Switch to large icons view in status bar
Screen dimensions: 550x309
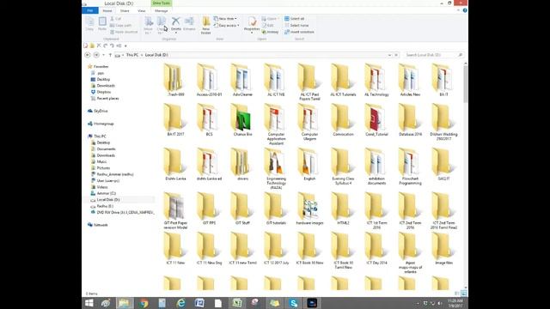tap(464, 294)
